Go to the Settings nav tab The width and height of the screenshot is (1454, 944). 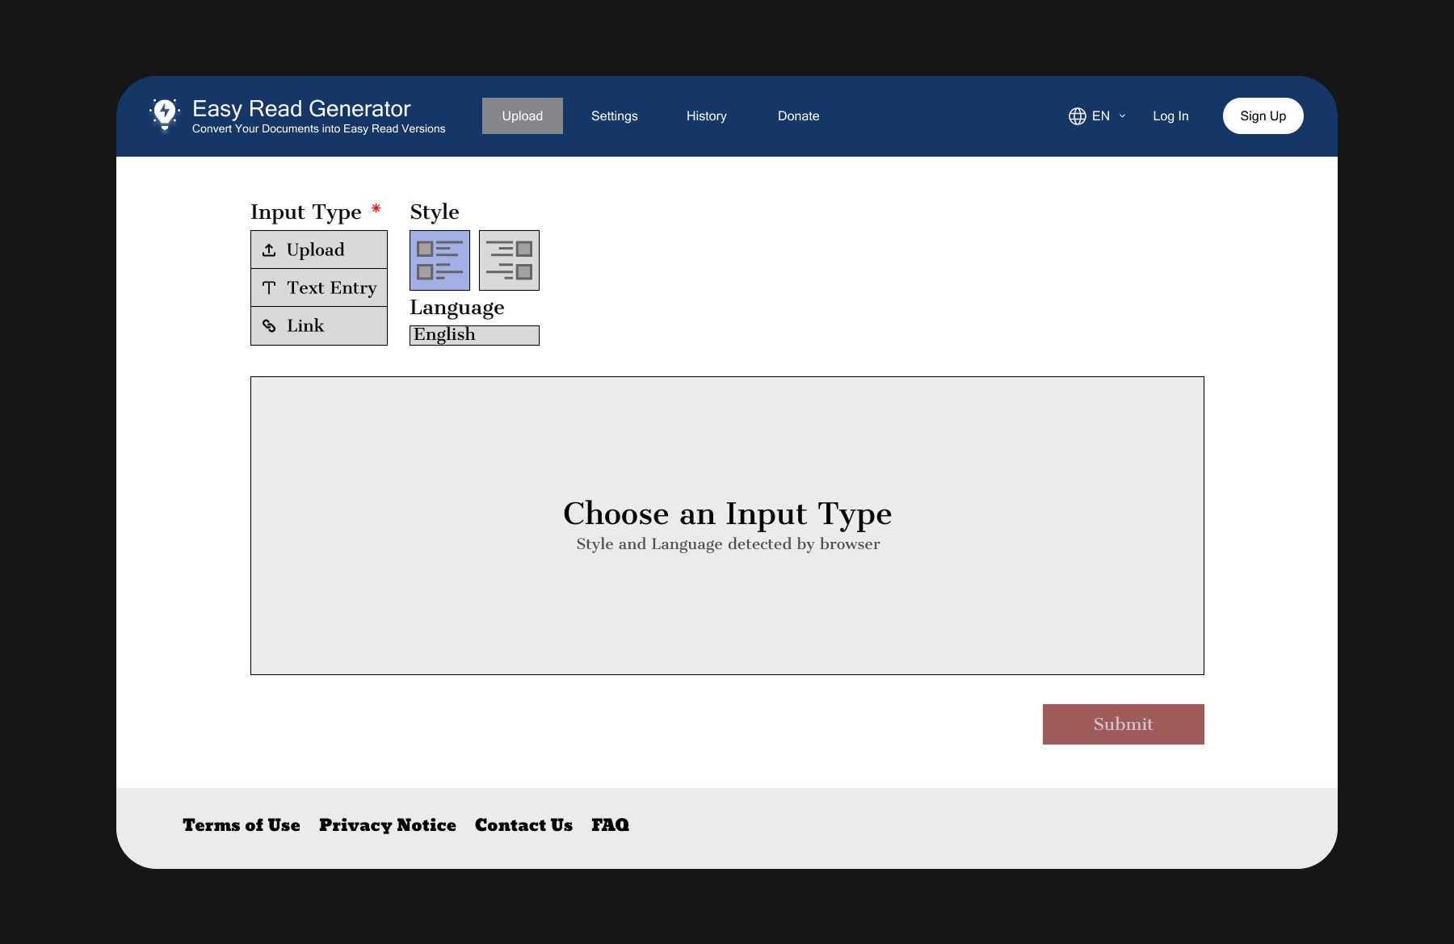(x=615, y=116)
